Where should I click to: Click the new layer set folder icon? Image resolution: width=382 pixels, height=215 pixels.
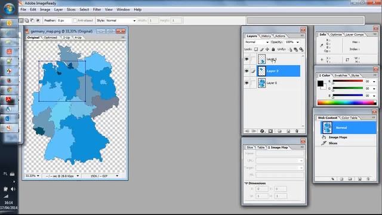coord(279,131)
